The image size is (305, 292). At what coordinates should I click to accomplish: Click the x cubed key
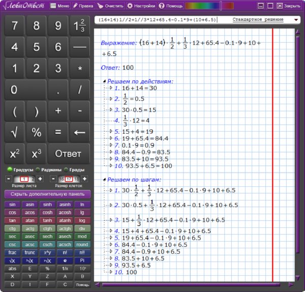point(36,154)
